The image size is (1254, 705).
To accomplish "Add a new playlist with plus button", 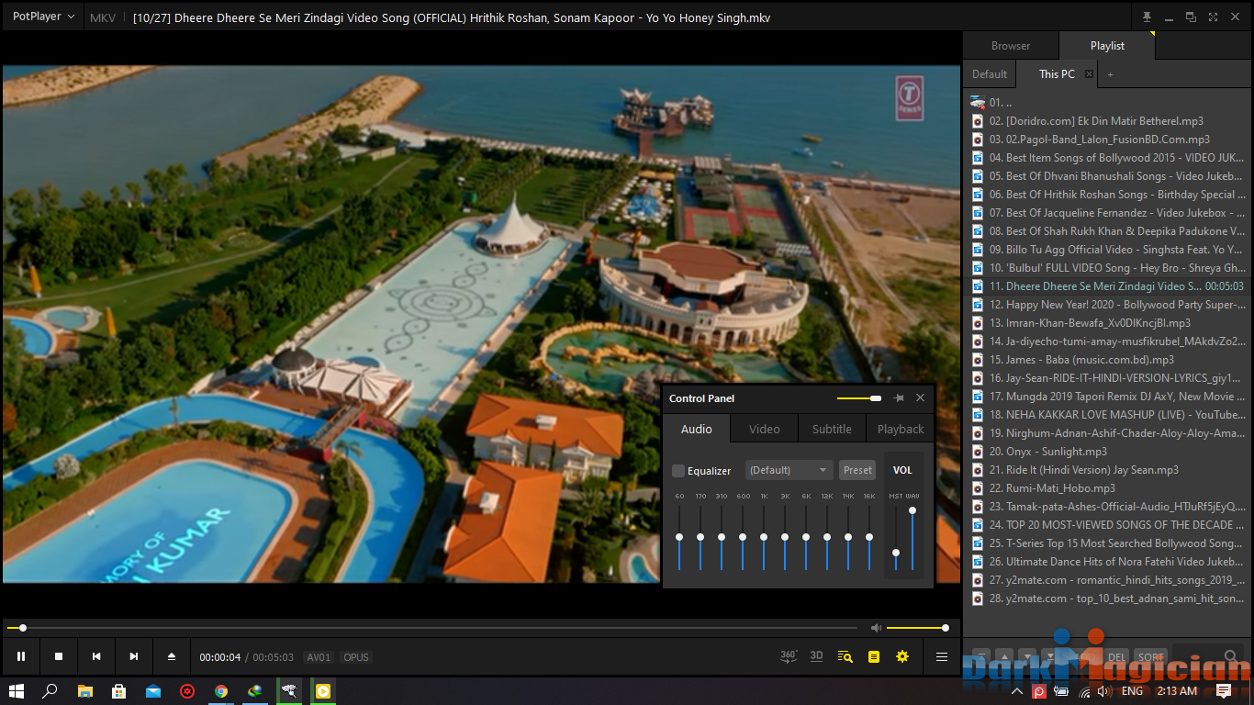I will pyautogui.click(x=1110, y=74).
